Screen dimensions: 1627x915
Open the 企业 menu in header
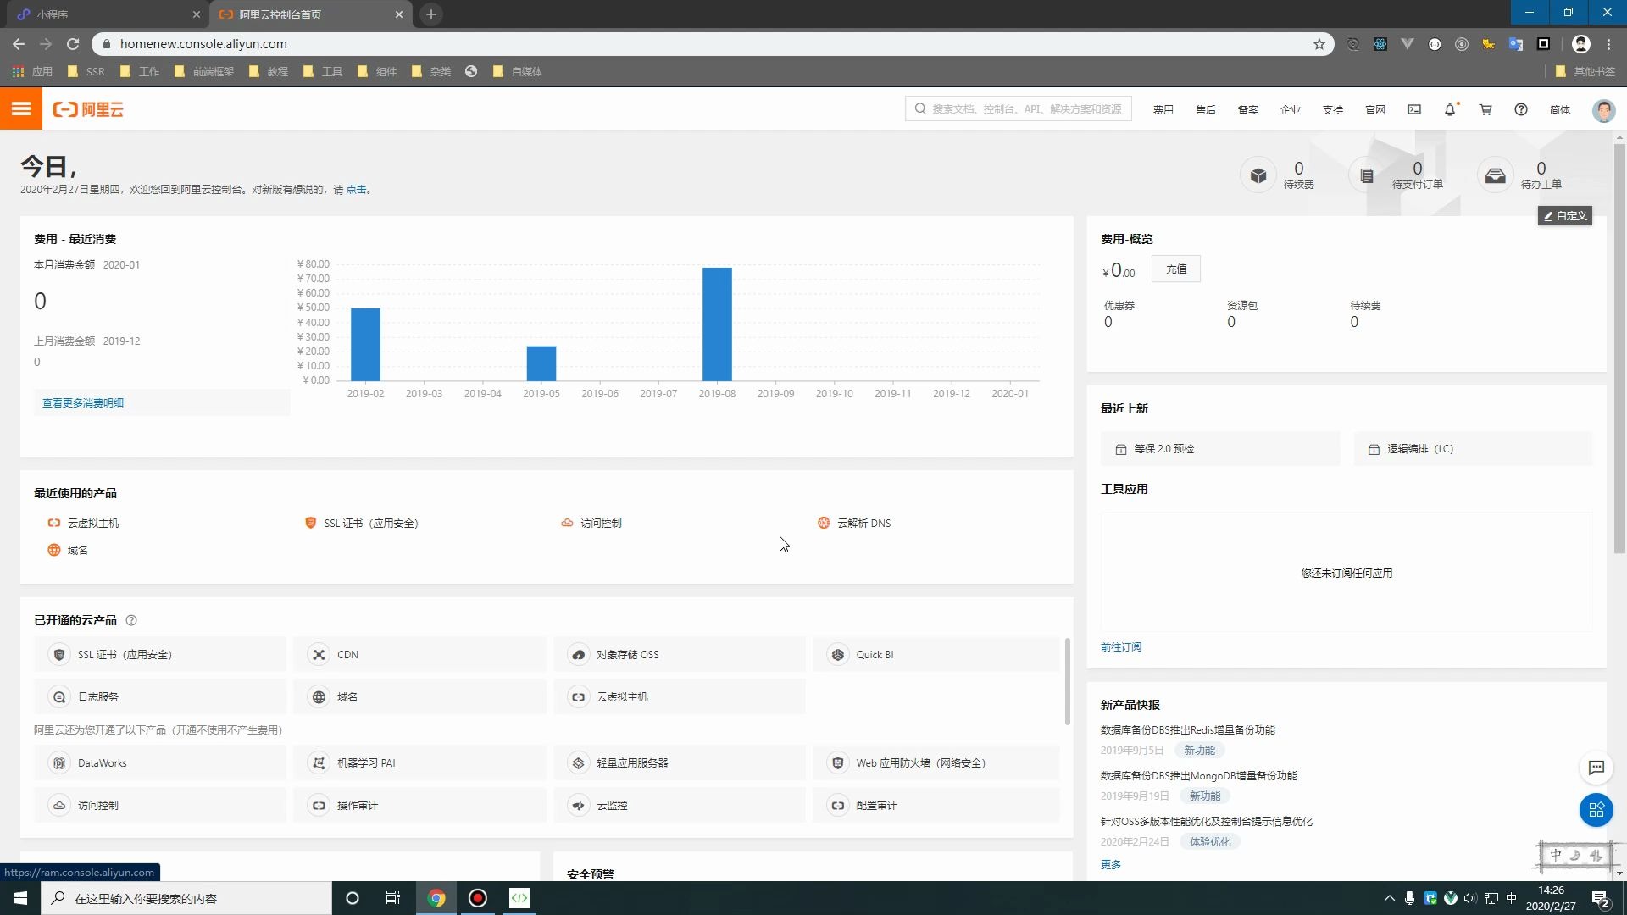pos(1291,110)
